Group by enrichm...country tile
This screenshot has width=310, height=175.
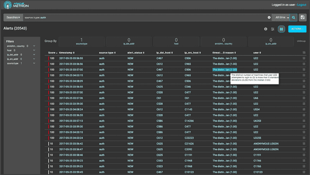coord(223,41)
